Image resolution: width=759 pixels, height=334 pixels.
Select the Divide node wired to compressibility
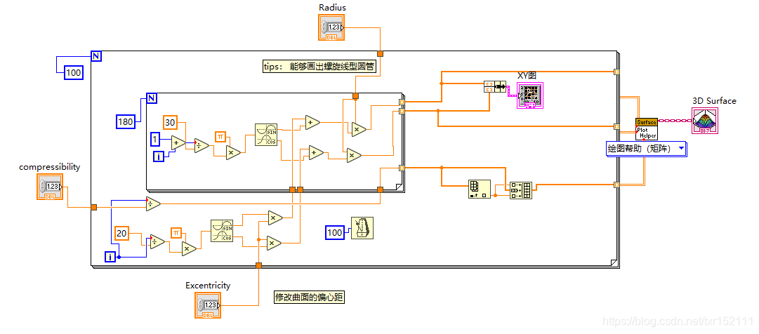point(153,204)
